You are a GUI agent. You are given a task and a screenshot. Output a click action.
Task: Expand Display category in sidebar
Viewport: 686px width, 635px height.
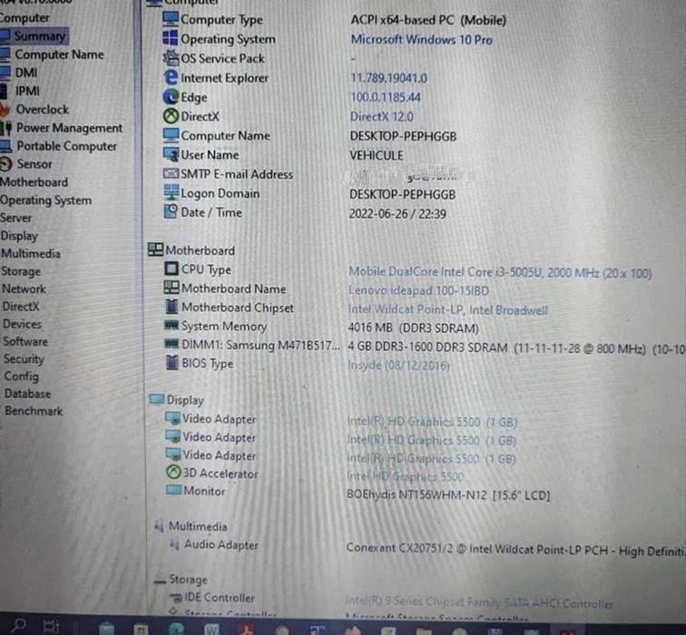(19, 236)
